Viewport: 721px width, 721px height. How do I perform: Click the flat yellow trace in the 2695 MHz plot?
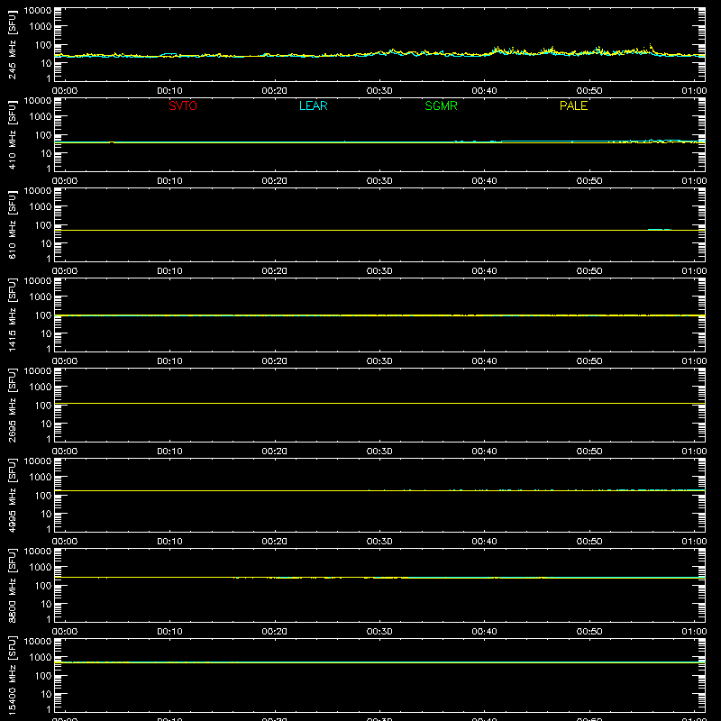click(x=379, y=403)
